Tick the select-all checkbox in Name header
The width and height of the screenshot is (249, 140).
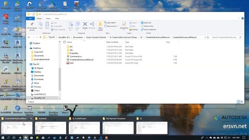click(64, 42)
